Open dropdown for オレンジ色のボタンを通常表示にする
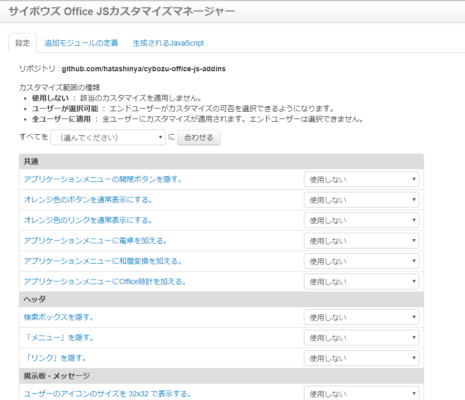The height and width of the screenshot is (400, 465). pos(361,200)
